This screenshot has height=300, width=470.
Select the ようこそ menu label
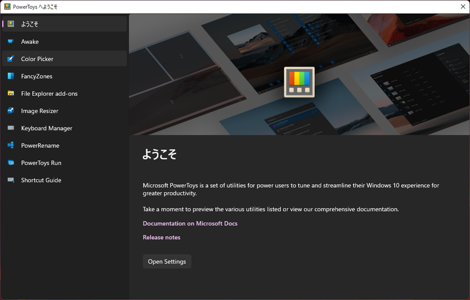tap(29, 24)
